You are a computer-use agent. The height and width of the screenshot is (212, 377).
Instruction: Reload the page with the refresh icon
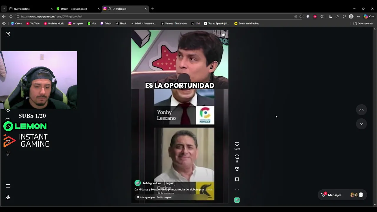tap(11, 16)
